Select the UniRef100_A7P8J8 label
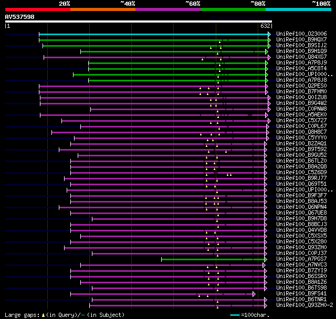Image resolution: width=336 pixels, height=319 pixels. coord(301,80)
